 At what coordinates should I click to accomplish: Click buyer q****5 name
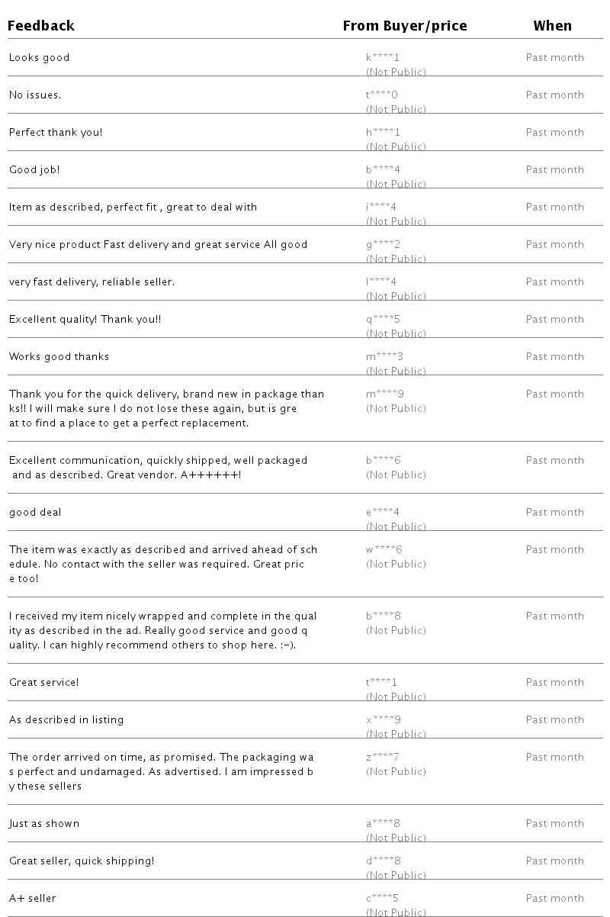point(383,320)
